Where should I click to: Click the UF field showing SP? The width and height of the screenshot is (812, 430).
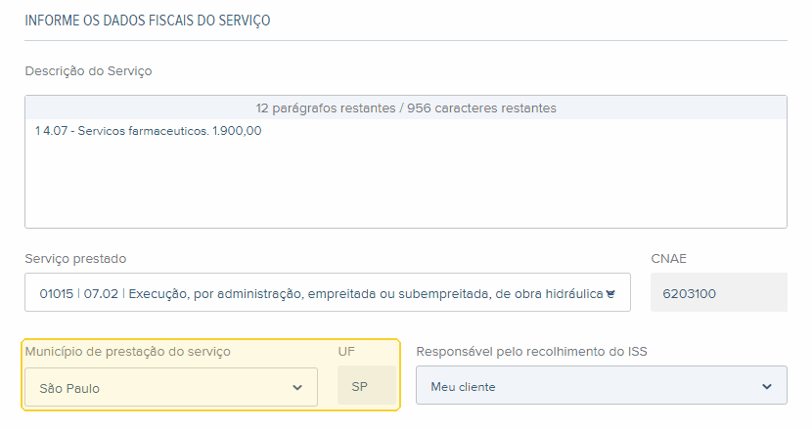point(367,385)
